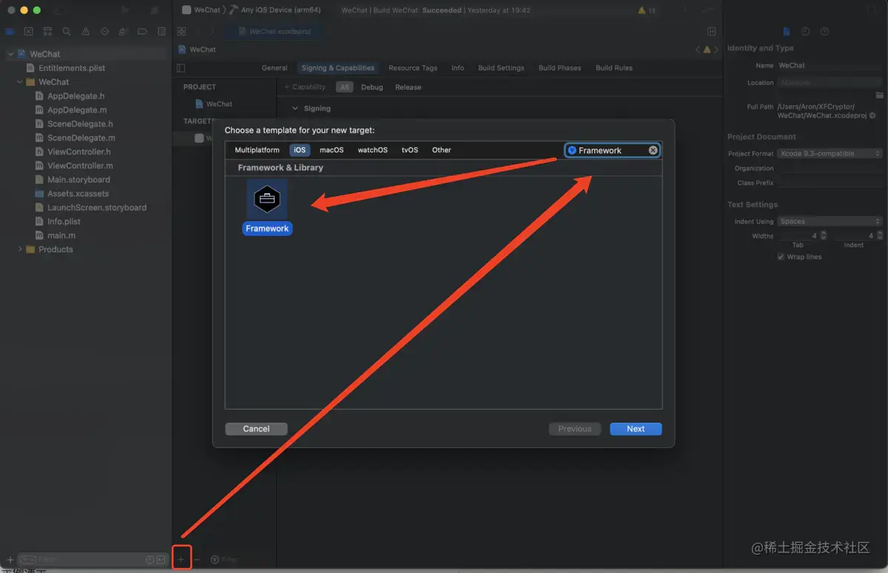Select the Debug configuration filter
The image size is (888, 573).
372,87
